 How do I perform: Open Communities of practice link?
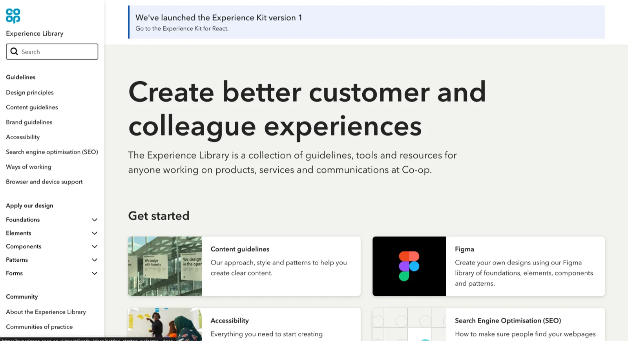tap(39, 327)
